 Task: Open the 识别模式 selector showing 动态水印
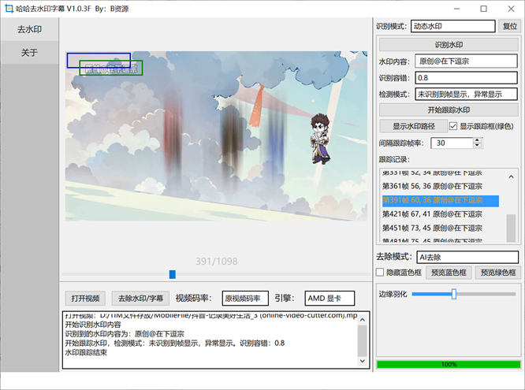(452, 26)
